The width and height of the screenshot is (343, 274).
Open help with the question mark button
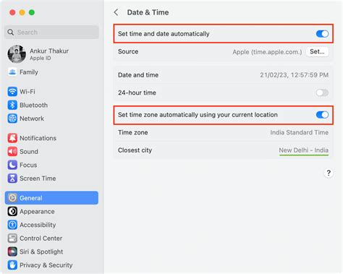(x=329, y=173)
